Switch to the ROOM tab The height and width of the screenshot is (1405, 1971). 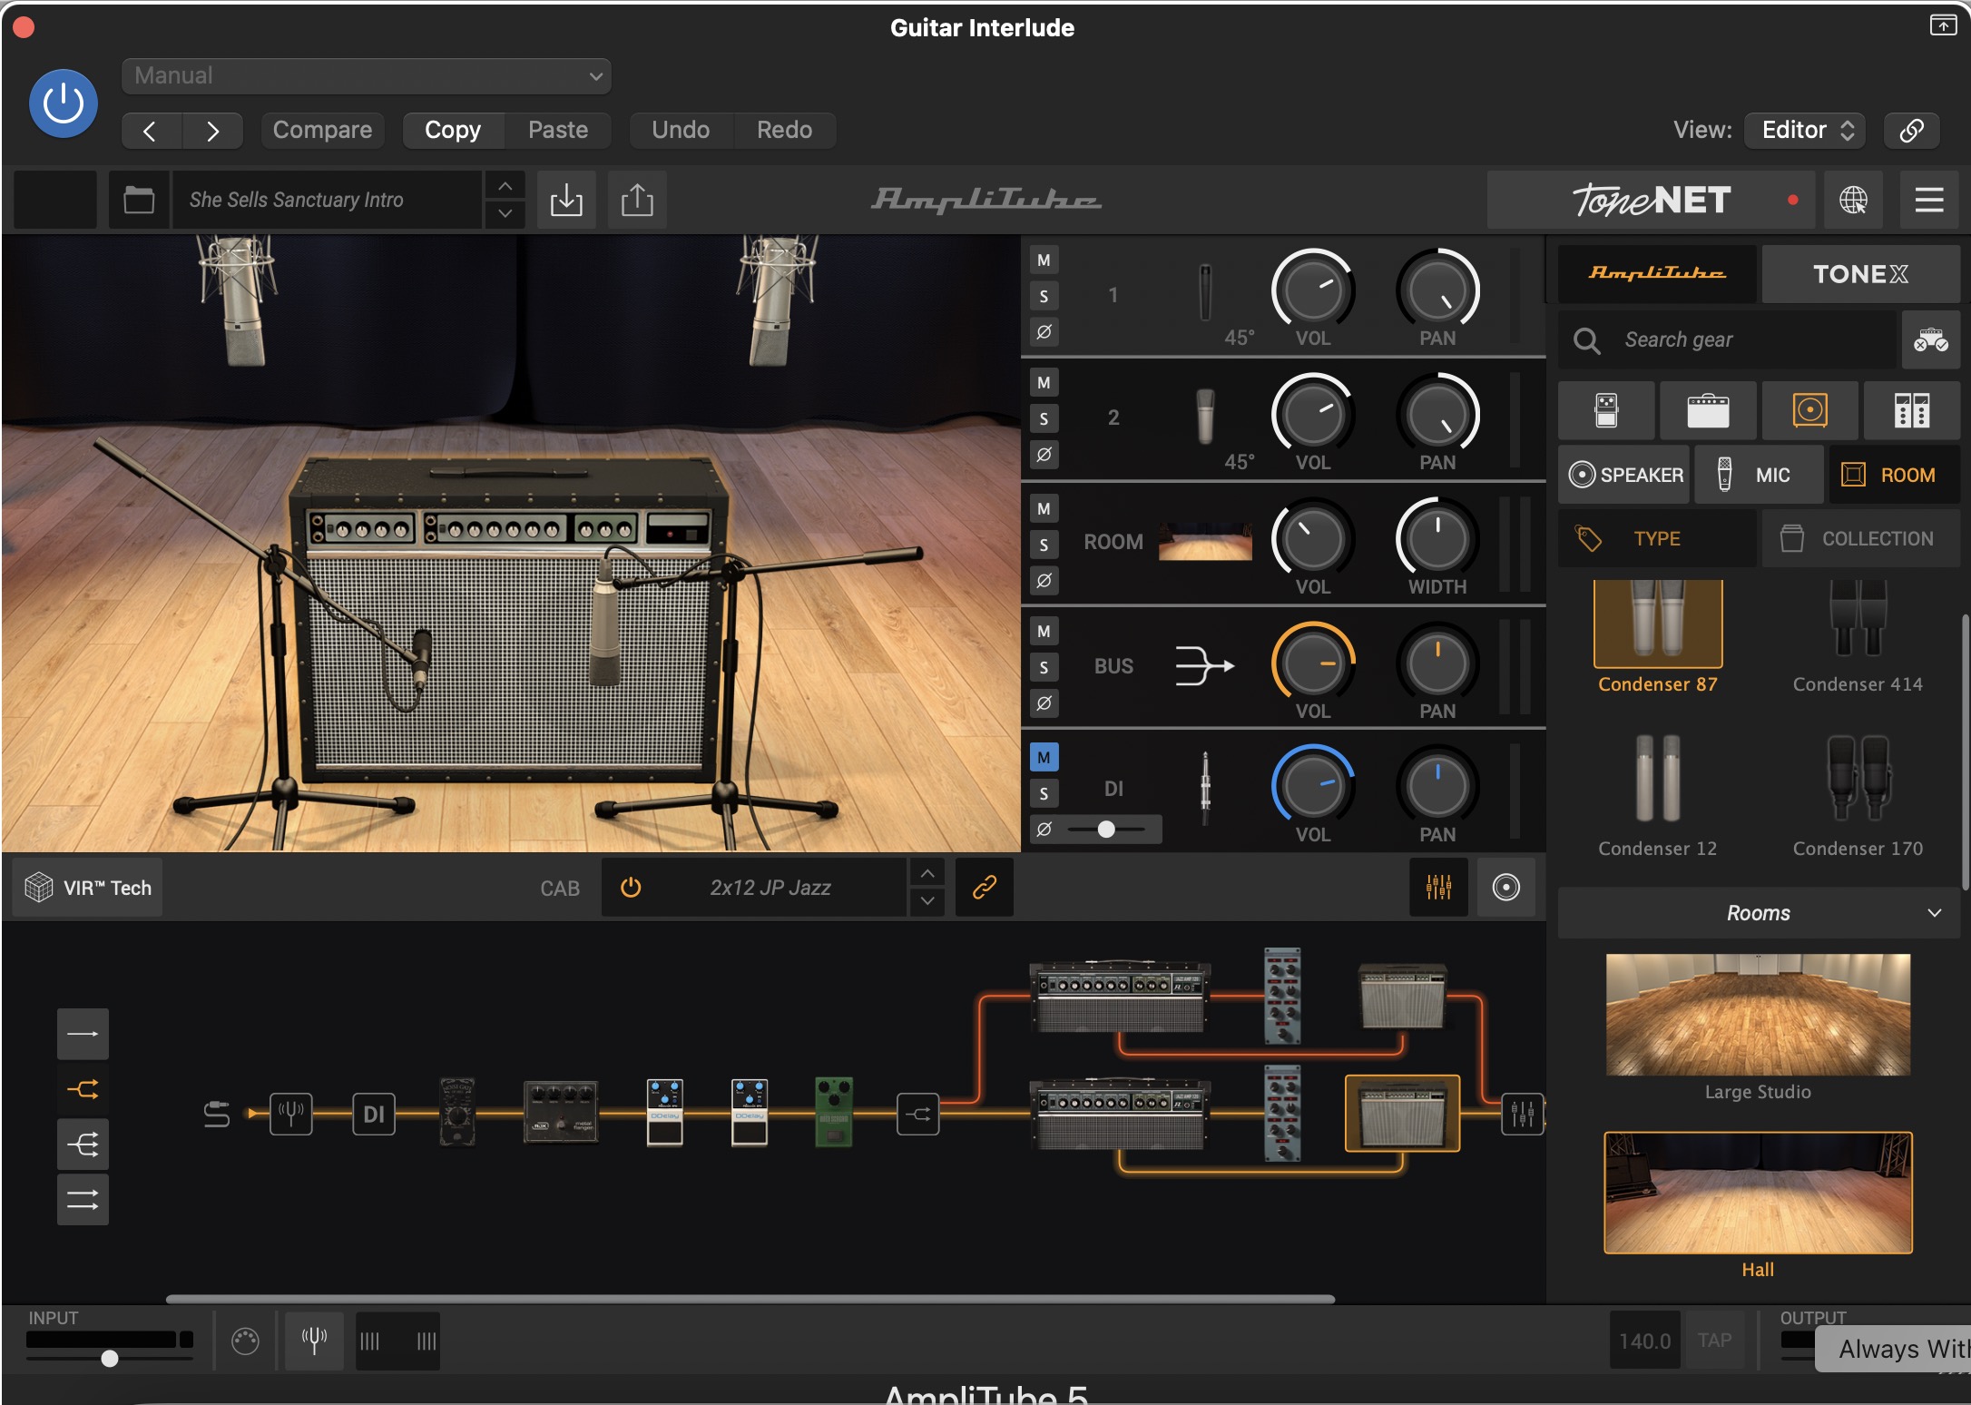[x=1895, y=475]
